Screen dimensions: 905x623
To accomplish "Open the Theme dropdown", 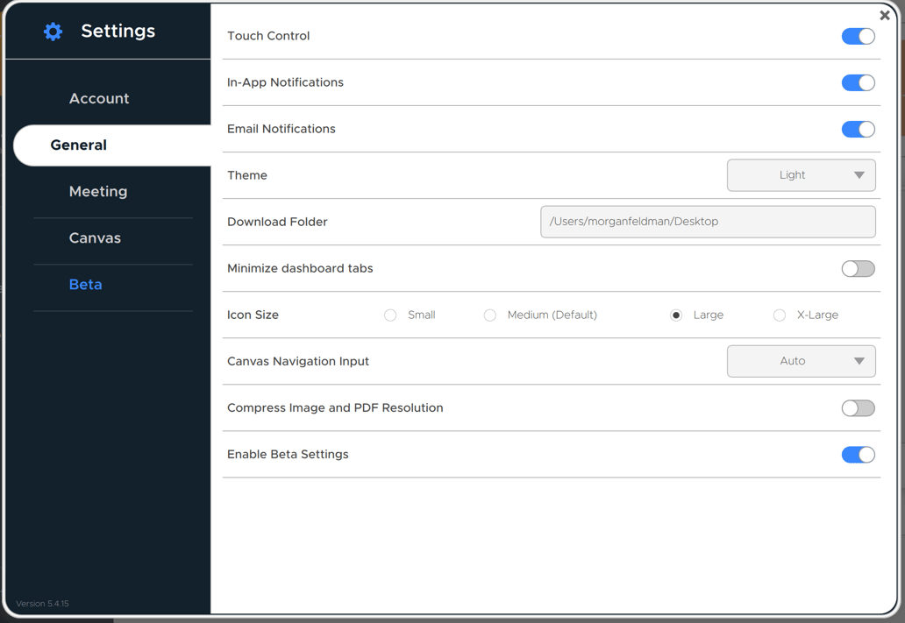I will (801, 175).
